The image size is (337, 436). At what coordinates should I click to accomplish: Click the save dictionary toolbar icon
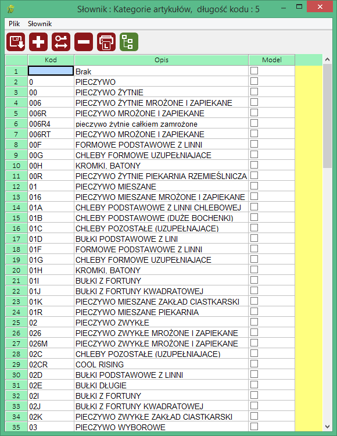tap(16, 42)
